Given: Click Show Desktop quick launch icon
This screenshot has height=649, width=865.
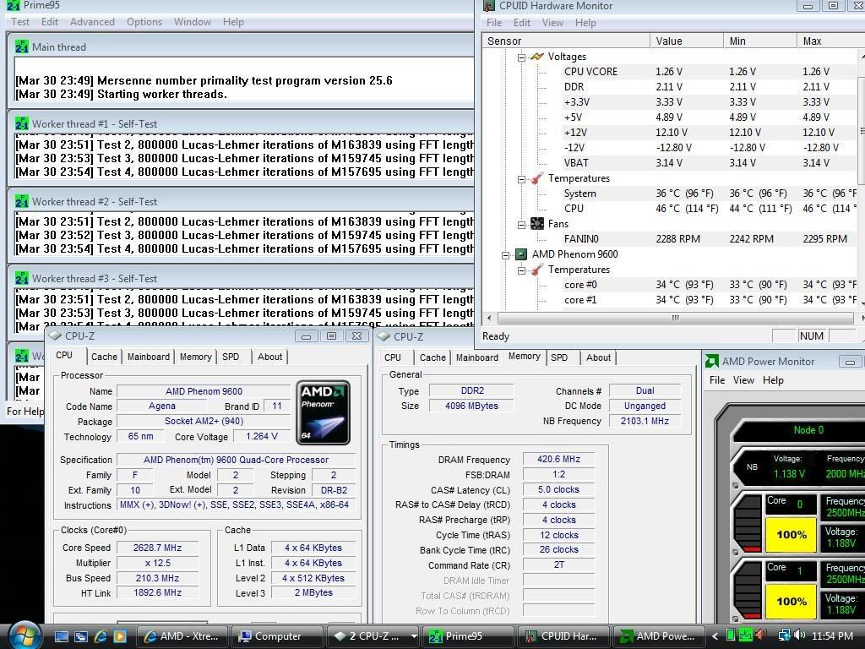Looking at the screenshot, I should [62, 636].
